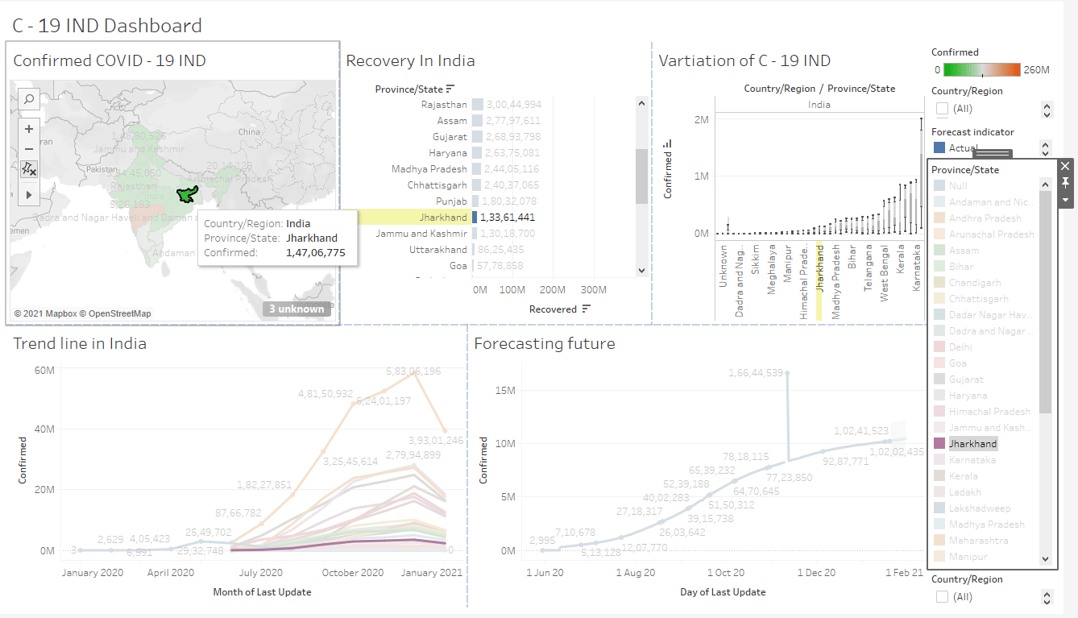Check the bottom Country/Region (All) checkbox
Image resolution: width=1078 pixels, height=618 pixels.
click(942, 597)
